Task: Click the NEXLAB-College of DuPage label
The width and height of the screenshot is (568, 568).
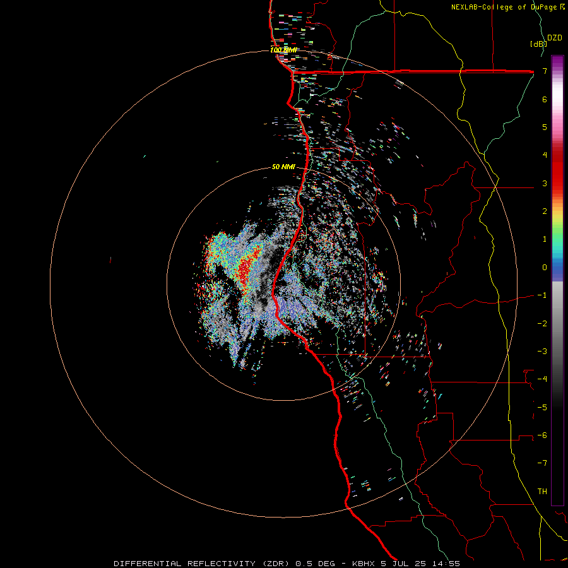Action: [x=505, y=7]
